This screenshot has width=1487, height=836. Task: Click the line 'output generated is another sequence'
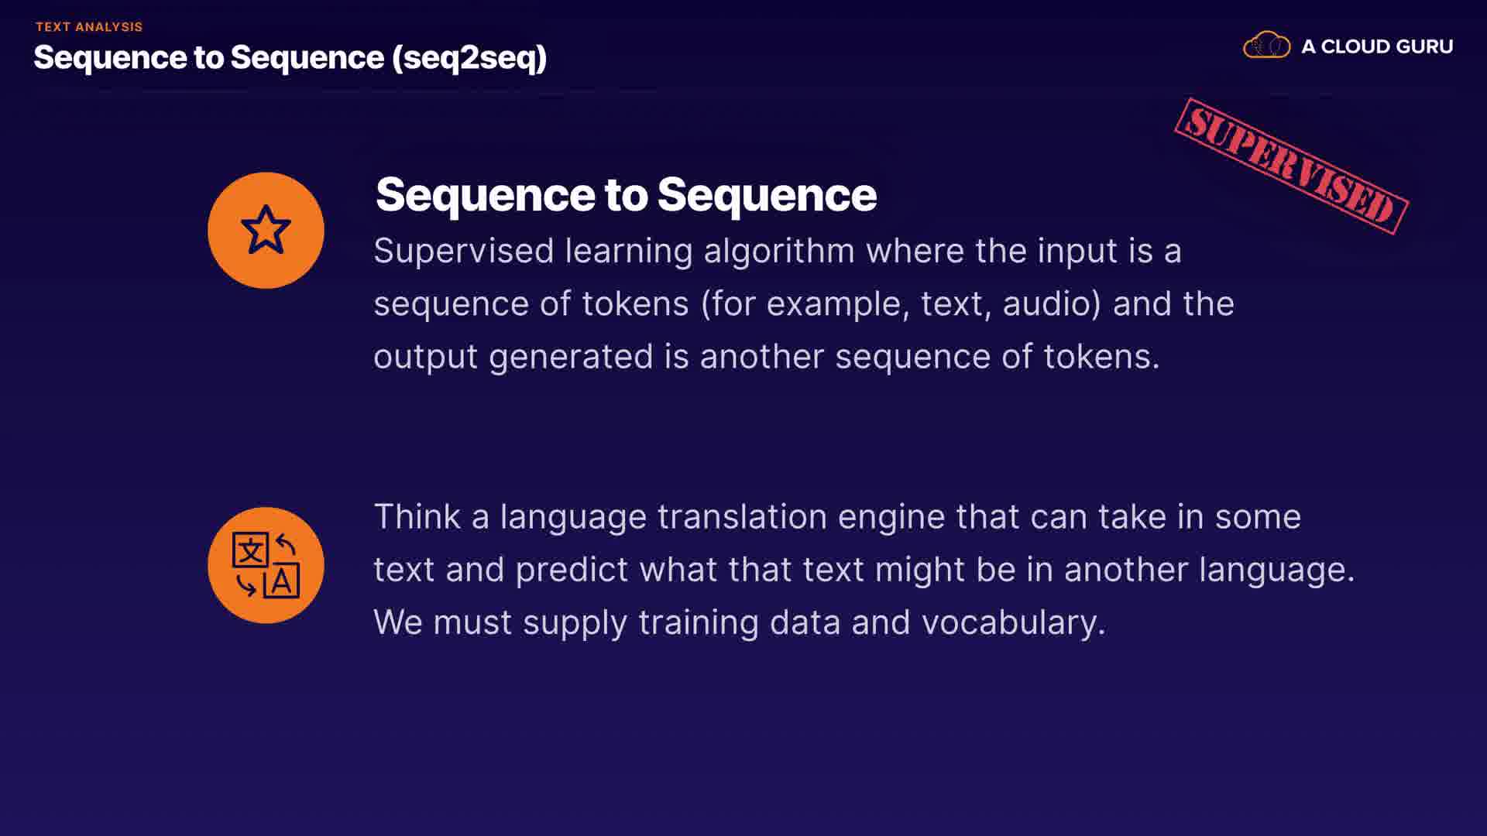tap(766, 356)
